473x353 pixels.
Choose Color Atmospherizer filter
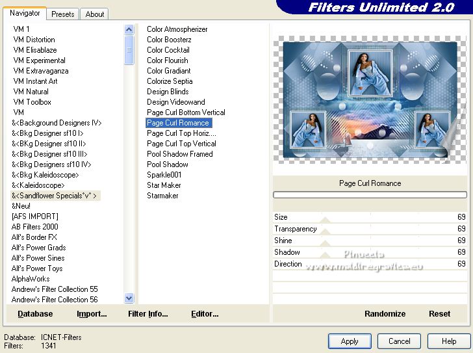tap(177, 29)
